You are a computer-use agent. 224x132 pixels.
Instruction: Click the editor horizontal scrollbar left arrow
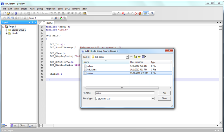coord(41,126)
